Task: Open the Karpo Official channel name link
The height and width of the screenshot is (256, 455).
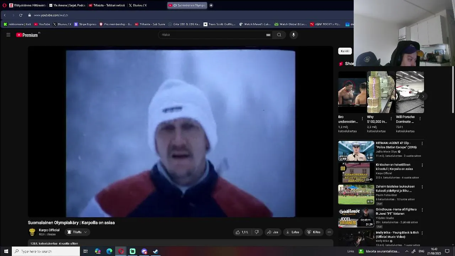Action: (x=49, y=230)
